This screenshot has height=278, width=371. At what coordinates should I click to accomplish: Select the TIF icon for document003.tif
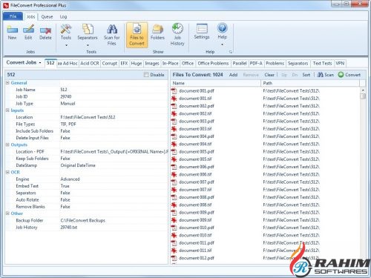click(x=174, y=129)
